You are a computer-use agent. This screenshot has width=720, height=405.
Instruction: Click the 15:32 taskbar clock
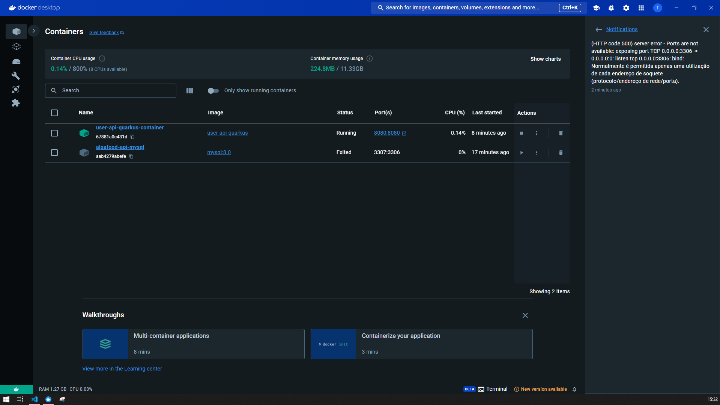point(712,399)
